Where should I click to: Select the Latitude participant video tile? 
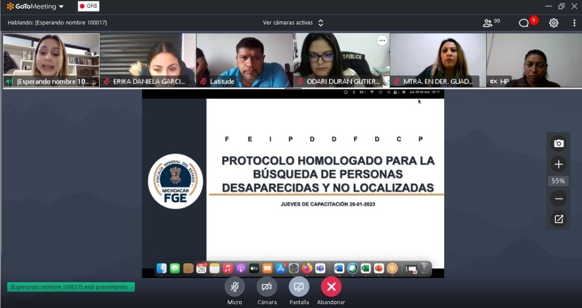(245, 59)
